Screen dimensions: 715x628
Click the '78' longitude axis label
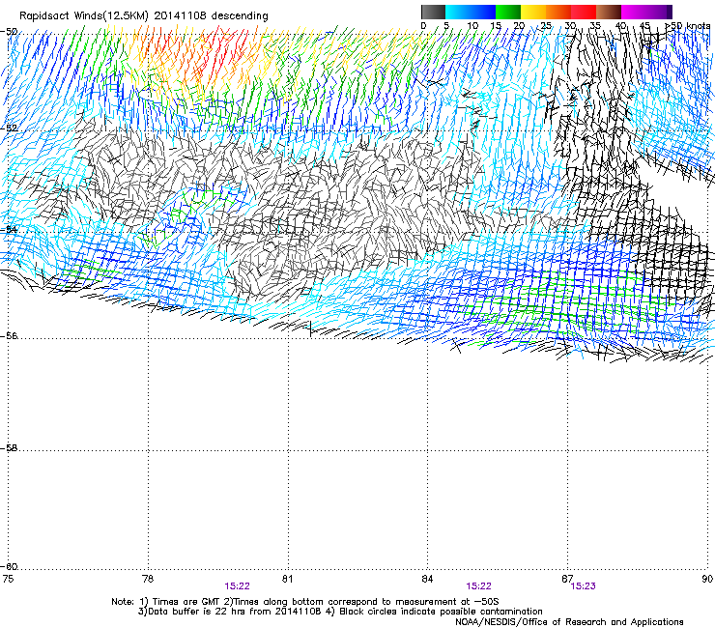[x=148, y=579]
